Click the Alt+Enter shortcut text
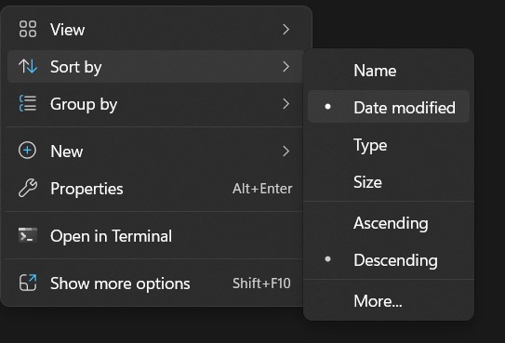 click(262, 189)
